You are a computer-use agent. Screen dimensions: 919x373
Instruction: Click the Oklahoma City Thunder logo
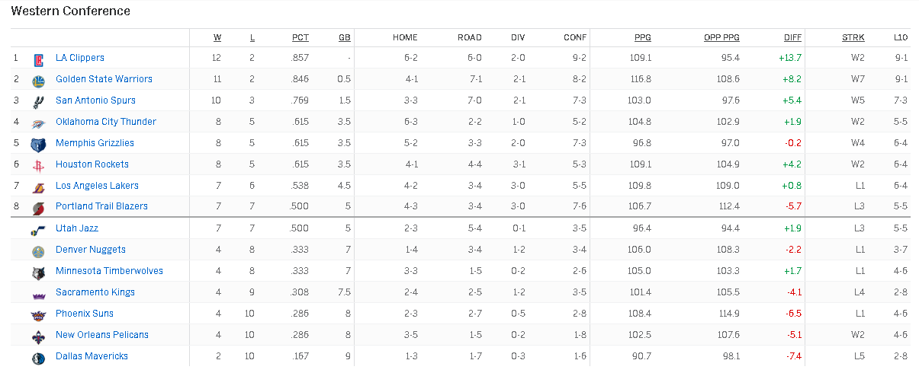(x=39, y=123)
